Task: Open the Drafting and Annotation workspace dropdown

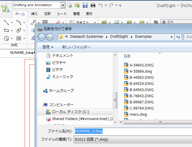Action: (63, 5)
